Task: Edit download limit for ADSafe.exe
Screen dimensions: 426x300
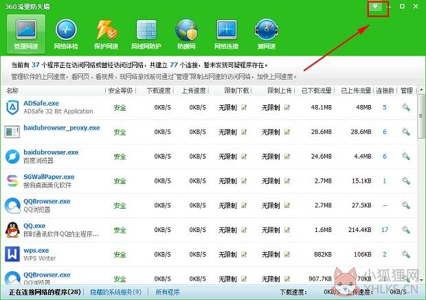Action: coord(244,108)
